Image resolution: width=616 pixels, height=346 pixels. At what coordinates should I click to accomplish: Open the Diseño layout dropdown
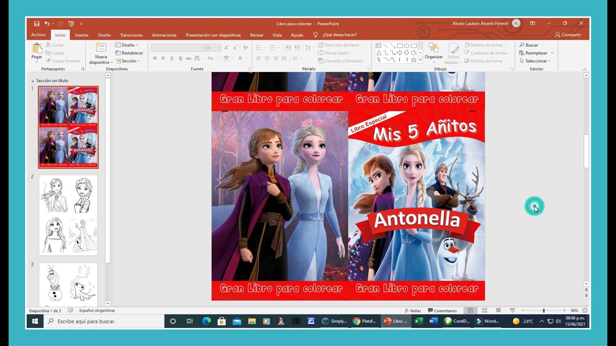click(127, 45)
